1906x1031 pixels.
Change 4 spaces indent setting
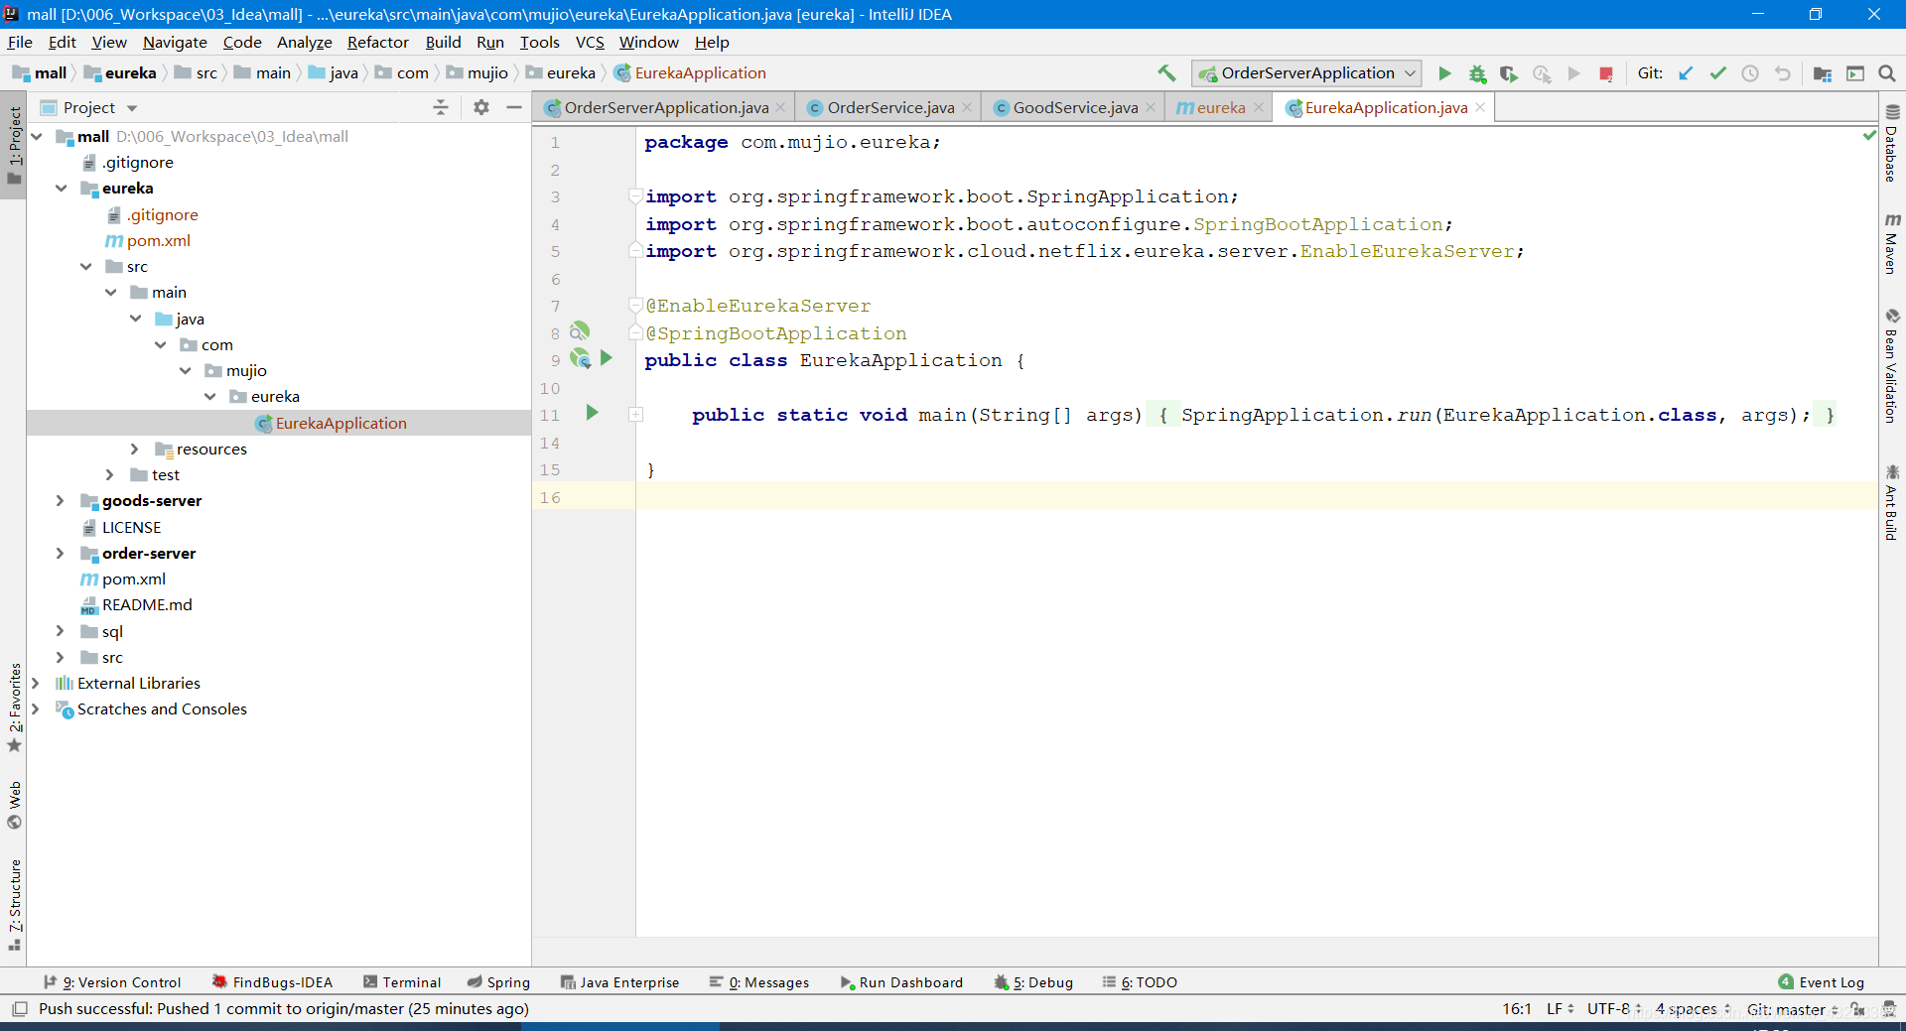point(1693,1009)
